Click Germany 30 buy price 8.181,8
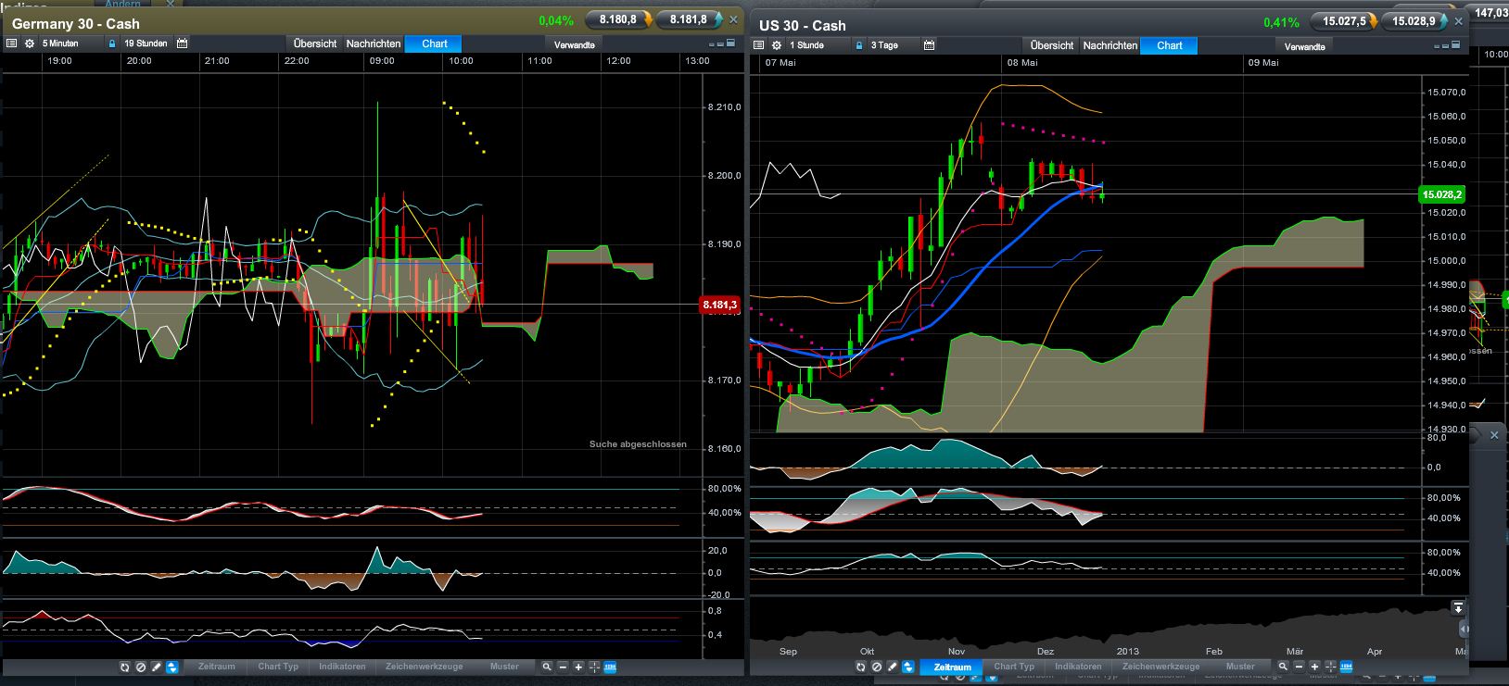This screenshot has height=686, width=1509. 689,19
